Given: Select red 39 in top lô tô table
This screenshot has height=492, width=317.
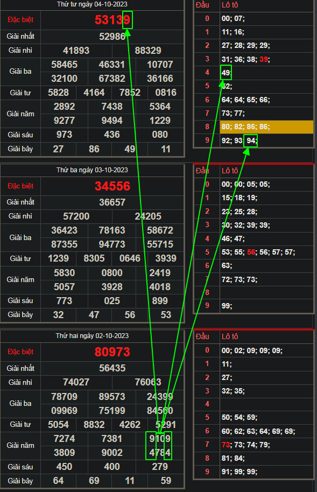Looking at the screenshot, I should coord(264,59).
